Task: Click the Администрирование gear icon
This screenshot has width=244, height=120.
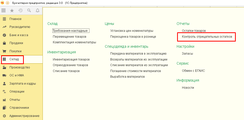Action: coord(4,116)
